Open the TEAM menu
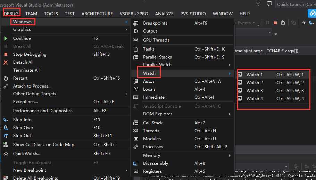316x180 pixels. pyautogui.click(x=31, y=13)
